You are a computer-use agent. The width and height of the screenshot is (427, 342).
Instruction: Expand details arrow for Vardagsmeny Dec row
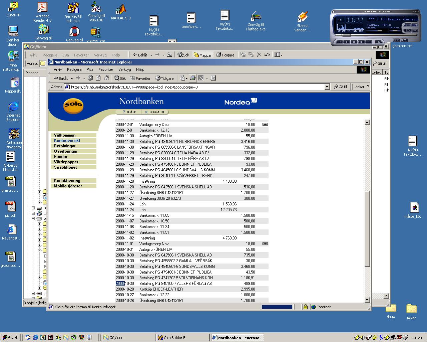265,124
